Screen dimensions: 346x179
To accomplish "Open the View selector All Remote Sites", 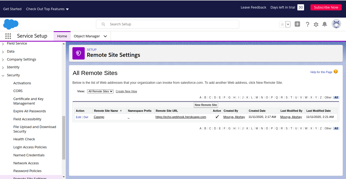I will click(100, 91).
